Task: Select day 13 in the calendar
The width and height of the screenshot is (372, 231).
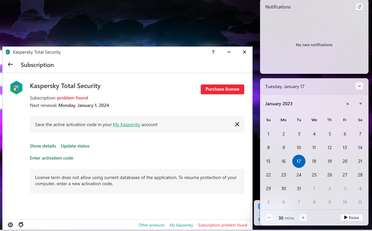Action: tap(345, 148)
